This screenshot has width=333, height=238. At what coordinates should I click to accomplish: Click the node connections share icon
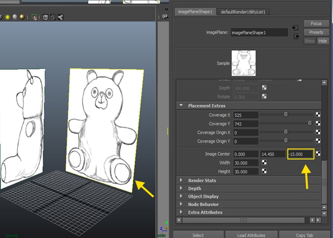click(60, 17)
